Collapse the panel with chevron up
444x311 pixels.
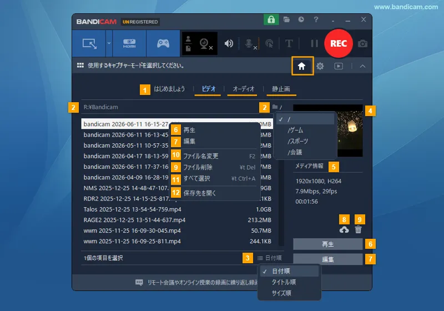362,66
